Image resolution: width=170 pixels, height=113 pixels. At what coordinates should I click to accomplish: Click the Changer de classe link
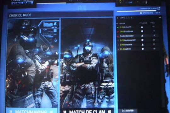(148, 8)
